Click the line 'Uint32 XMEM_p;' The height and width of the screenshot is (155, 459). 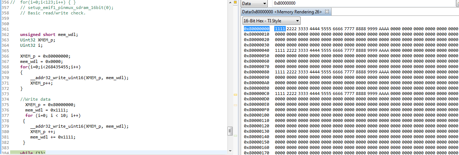[x=38, y=40]
